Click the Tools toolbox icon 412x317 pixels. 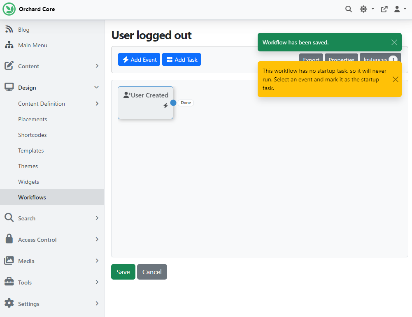coord(9,282)
